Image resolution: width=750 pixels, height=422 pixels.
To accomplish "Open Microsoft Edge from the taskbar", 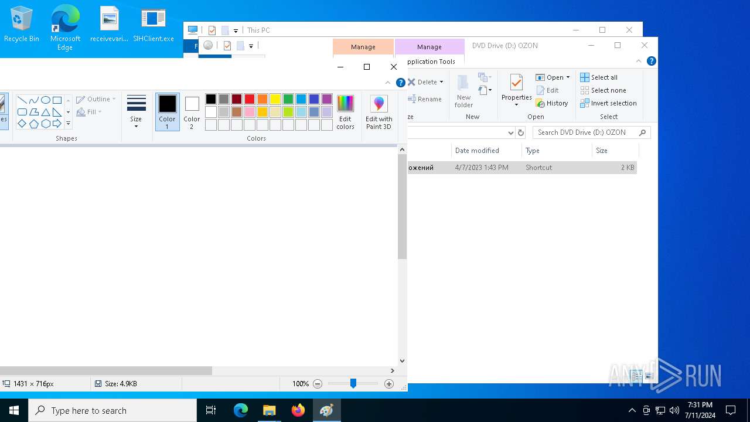I will (x=241, y=410).
